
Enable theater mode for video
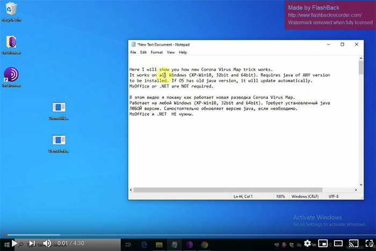[338, 243]
